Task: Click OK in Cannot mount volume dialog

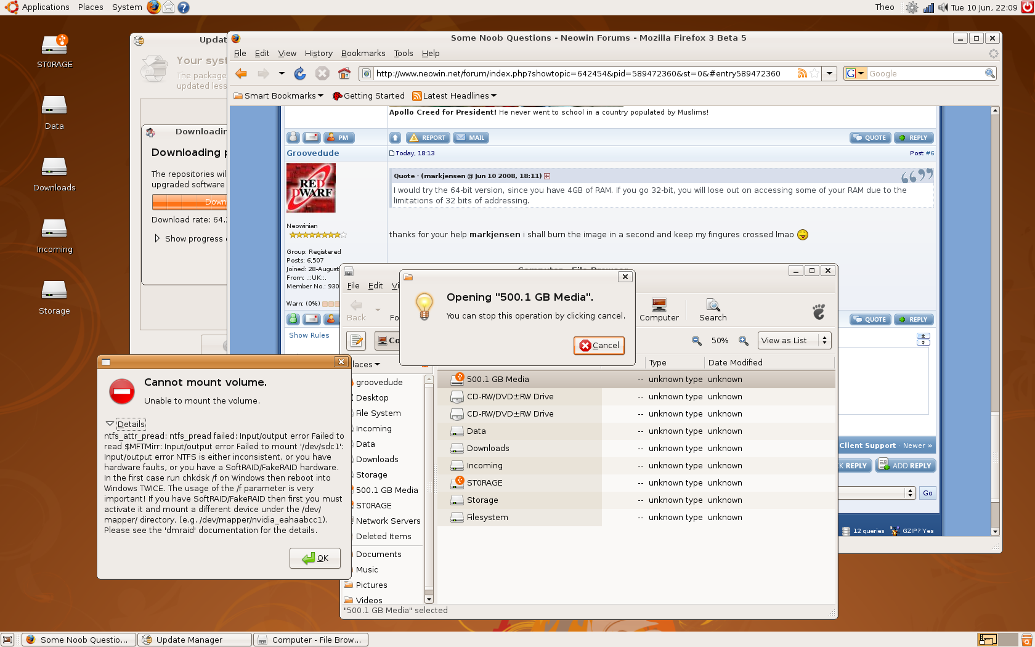Action: [x=315, y=558]
